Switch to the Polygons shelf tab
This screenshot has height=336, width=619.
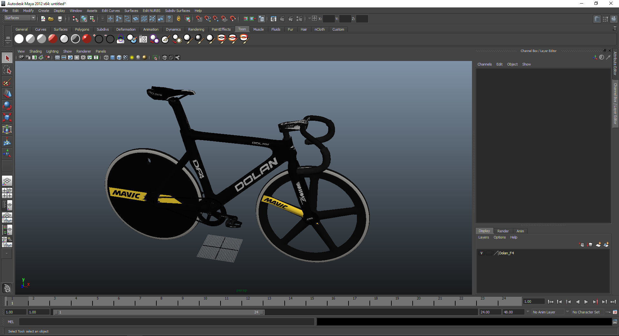pos(82,29)
